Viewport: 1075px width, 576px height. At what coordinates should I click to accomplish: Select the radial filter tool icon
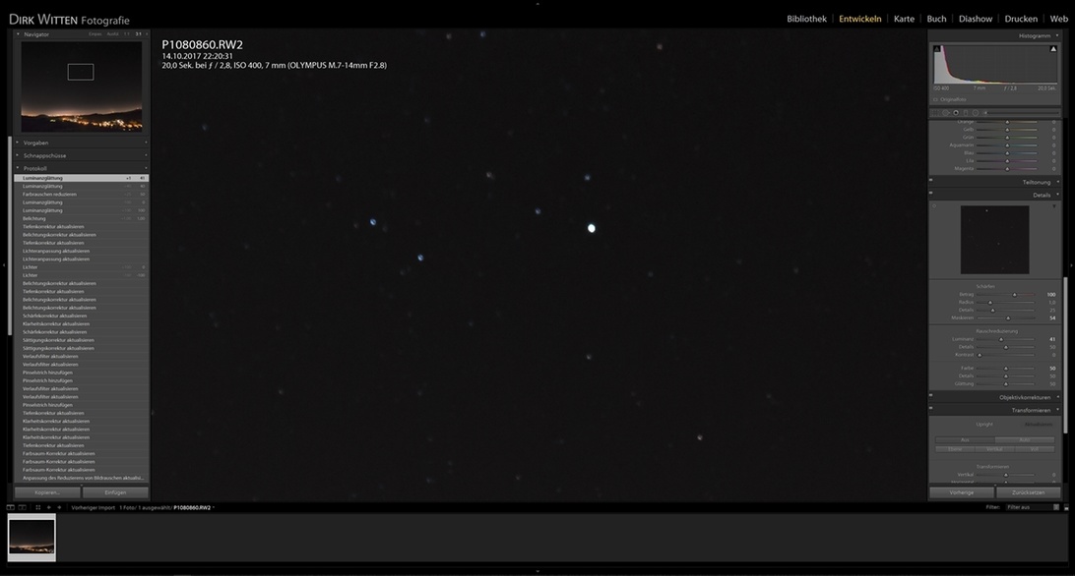[976, 113]
